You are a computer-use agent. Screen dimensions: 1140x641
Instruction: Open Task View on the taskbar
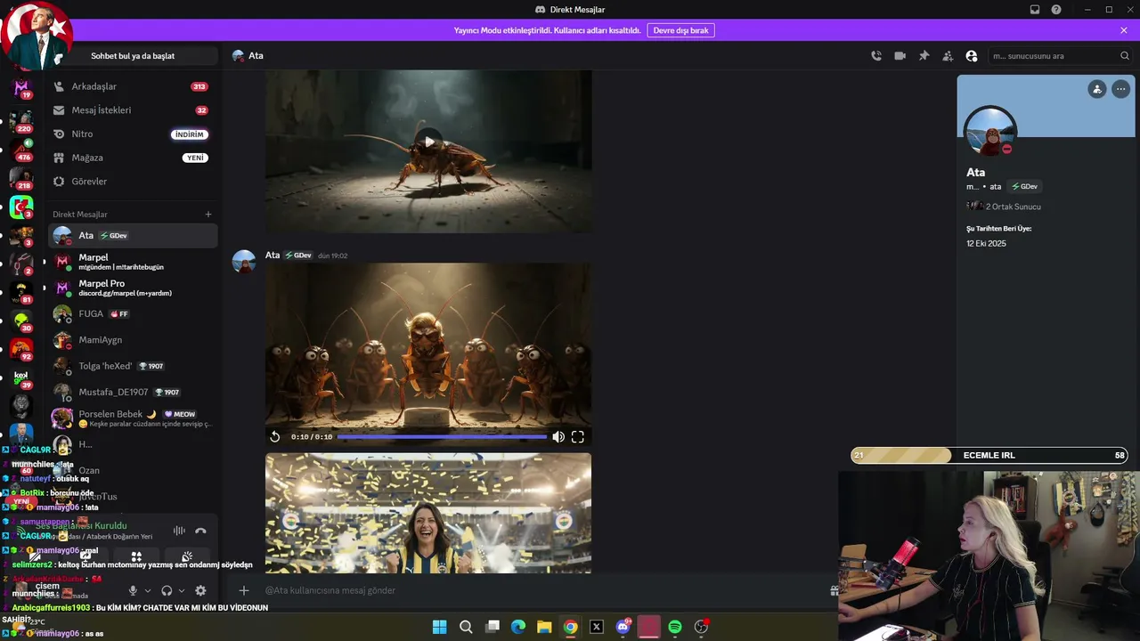pos(492,627)
